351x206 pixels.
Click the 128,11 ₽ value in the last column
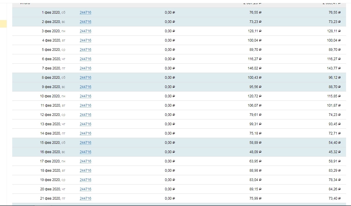(x=334, y=31)
